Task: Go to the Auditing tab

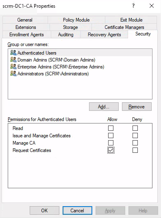Action: [x=66, y=35]
